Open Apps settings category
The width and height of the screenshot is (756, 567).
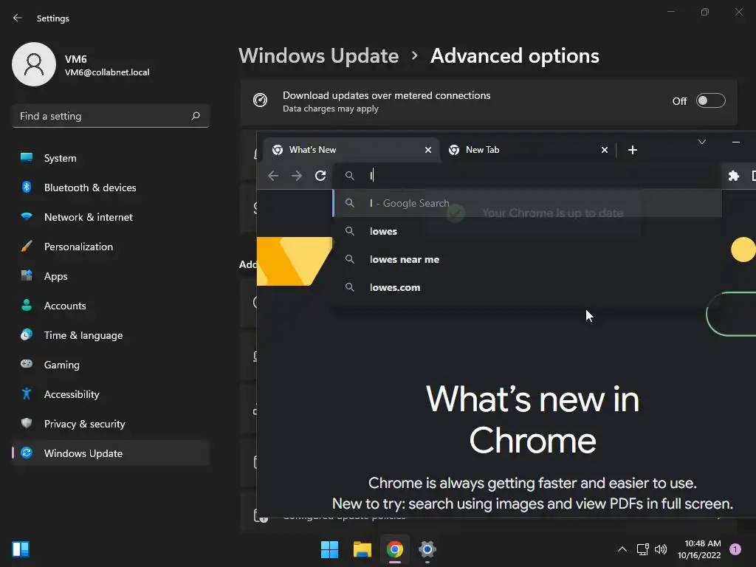pos(111,276)
